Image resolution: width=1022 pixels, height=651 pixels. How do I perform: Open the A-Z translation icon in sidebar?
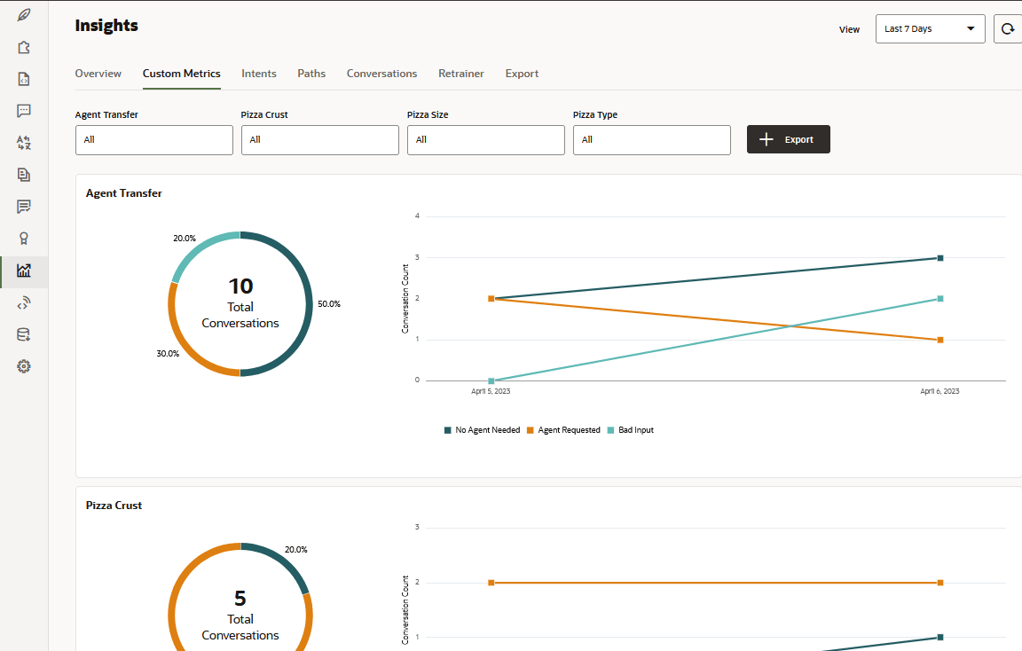pos(24,142)
